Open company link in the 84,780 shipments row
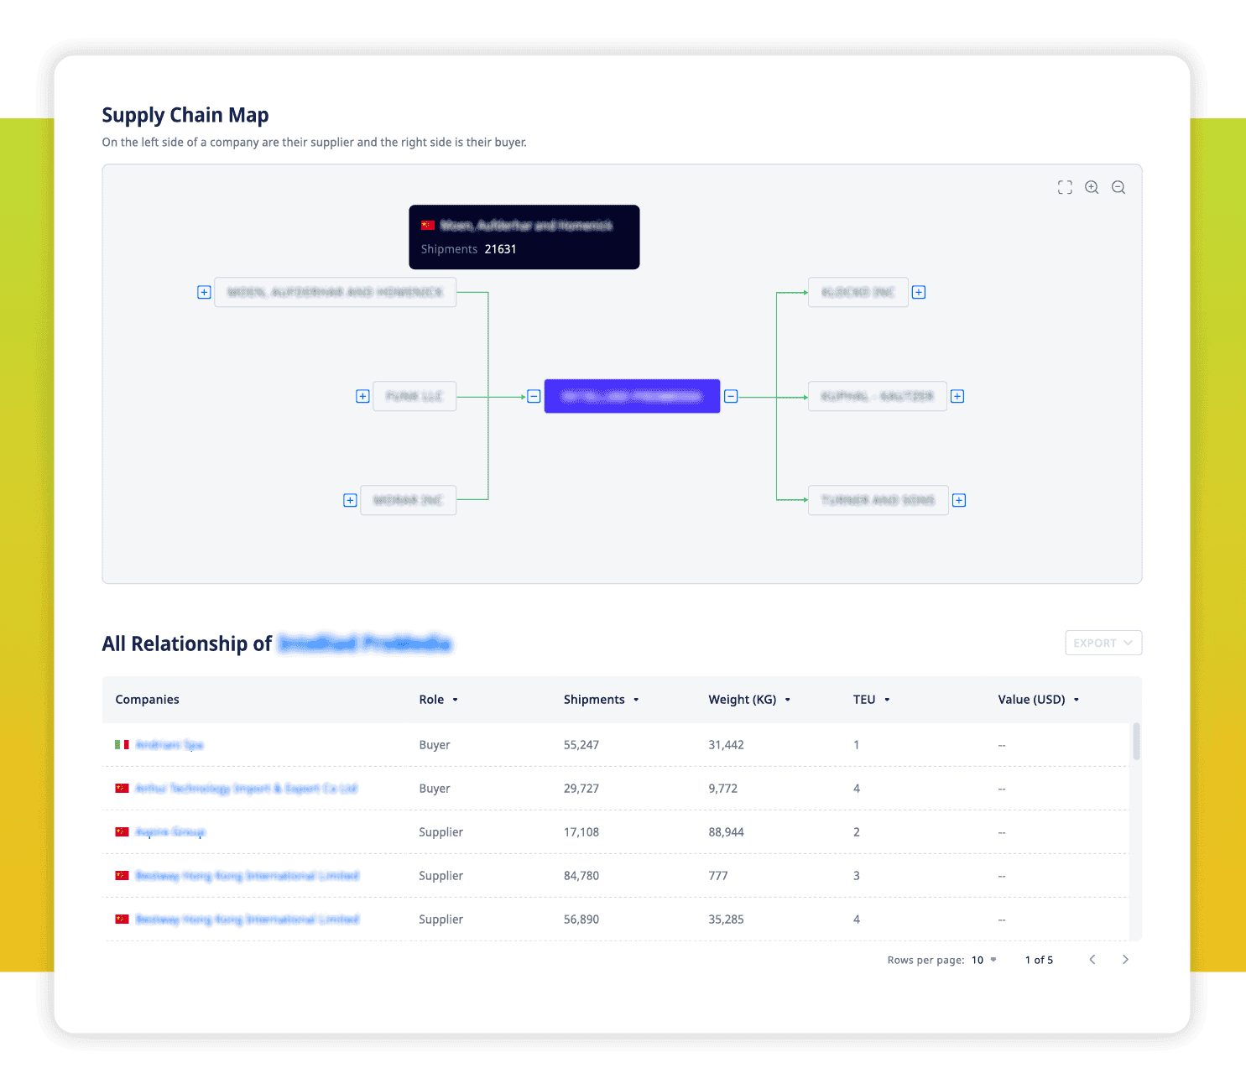 click(248, 876)
